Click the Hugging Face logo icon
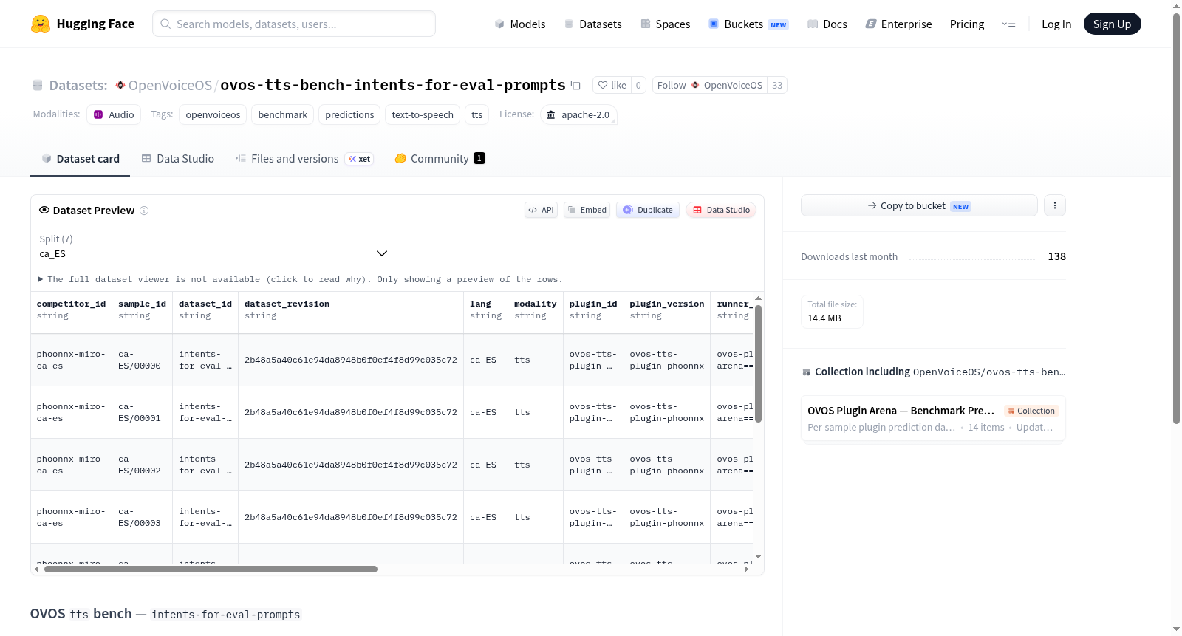Image resolution: width=1182 pixels, height=636 pixels. [x=41, y=24]
